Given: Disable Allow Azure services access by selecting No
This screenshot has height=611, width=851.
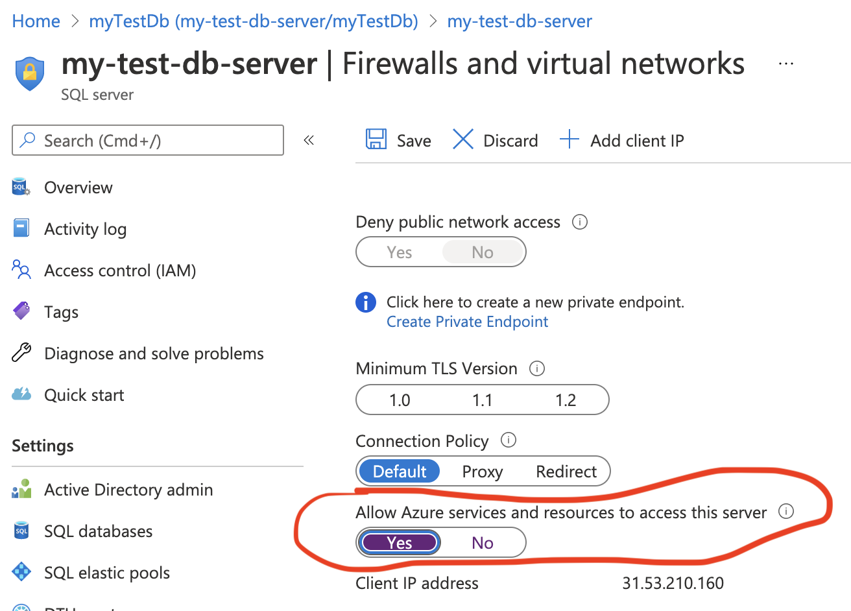Looking at the screenshot, I should click(482, 542).
